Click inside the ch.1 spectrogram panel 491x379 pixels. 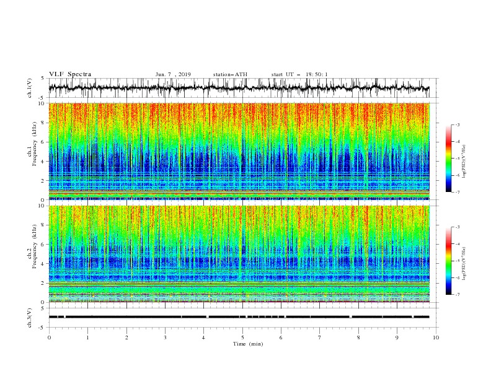239,151
